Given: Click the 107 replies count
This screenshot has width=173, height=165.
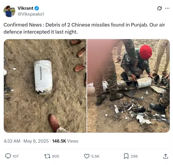Looking at the screenshot, I should point(16,156).
